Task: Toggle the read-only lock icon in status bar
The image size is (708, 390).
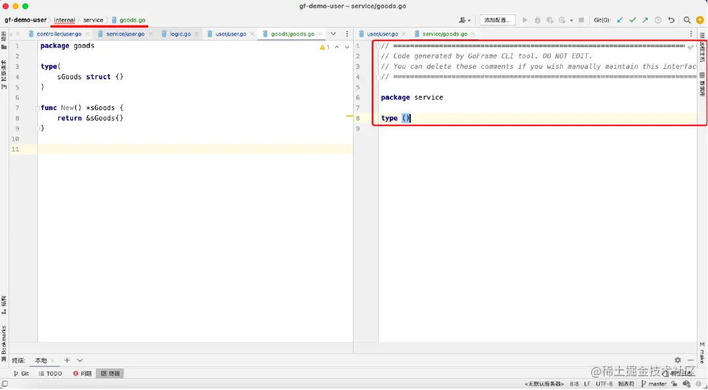Action: (x=675, y=383)
